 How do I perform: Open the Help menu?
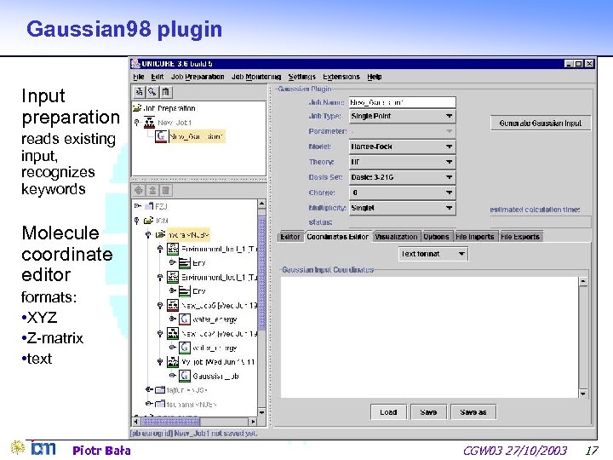pyautogui.click(x=374, y=77)
